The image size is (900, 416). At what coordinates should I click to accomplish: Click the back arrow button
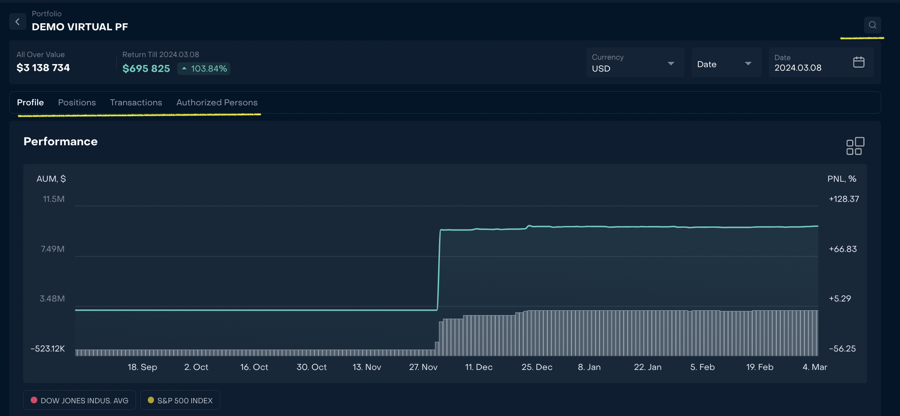click(x=18, y=22)
